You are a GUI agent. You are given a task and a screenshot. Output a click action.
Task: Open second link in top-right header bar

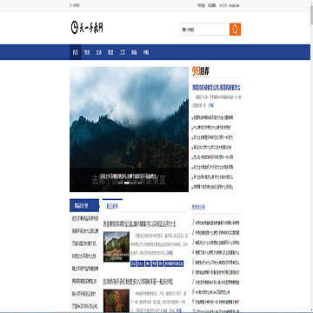[x=212, y=5]
